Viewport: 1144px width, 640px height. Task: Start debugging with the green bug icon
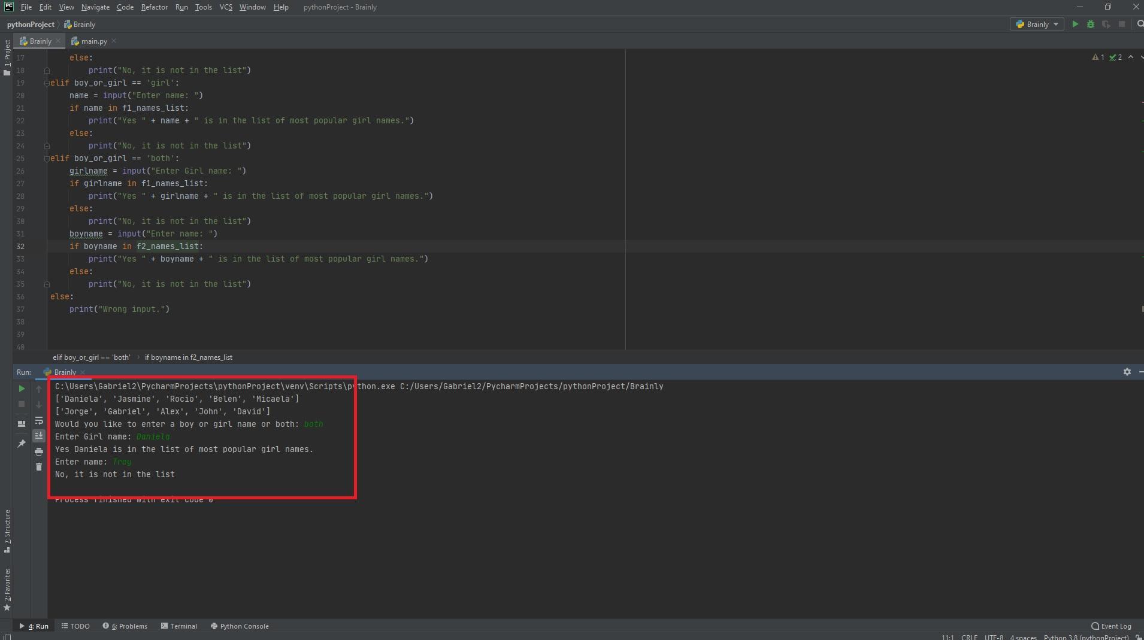pos(1091,25)
